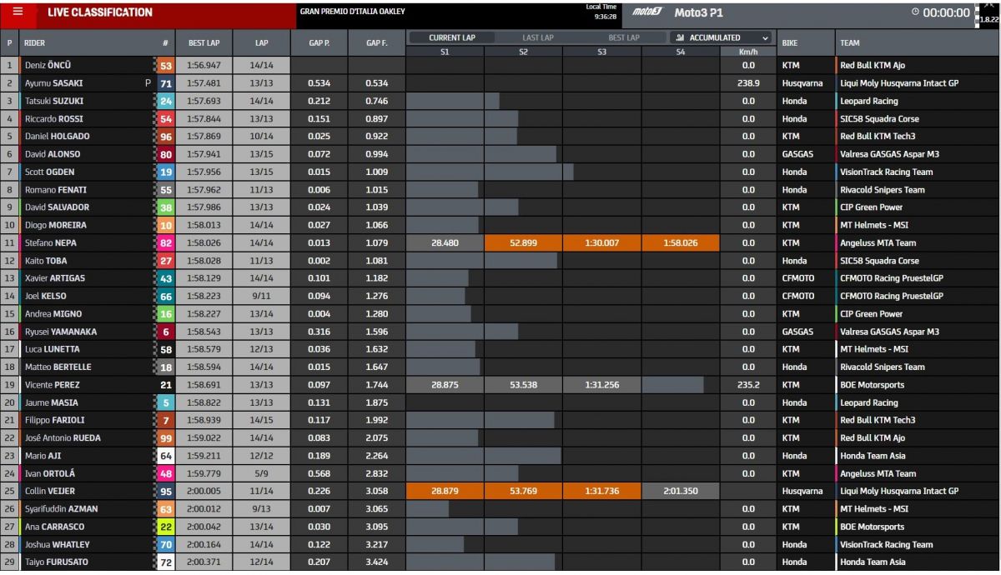Select rider Stefano NEPA
The width and height of the screenshot is (1001, 575).
tap(51, 243)
